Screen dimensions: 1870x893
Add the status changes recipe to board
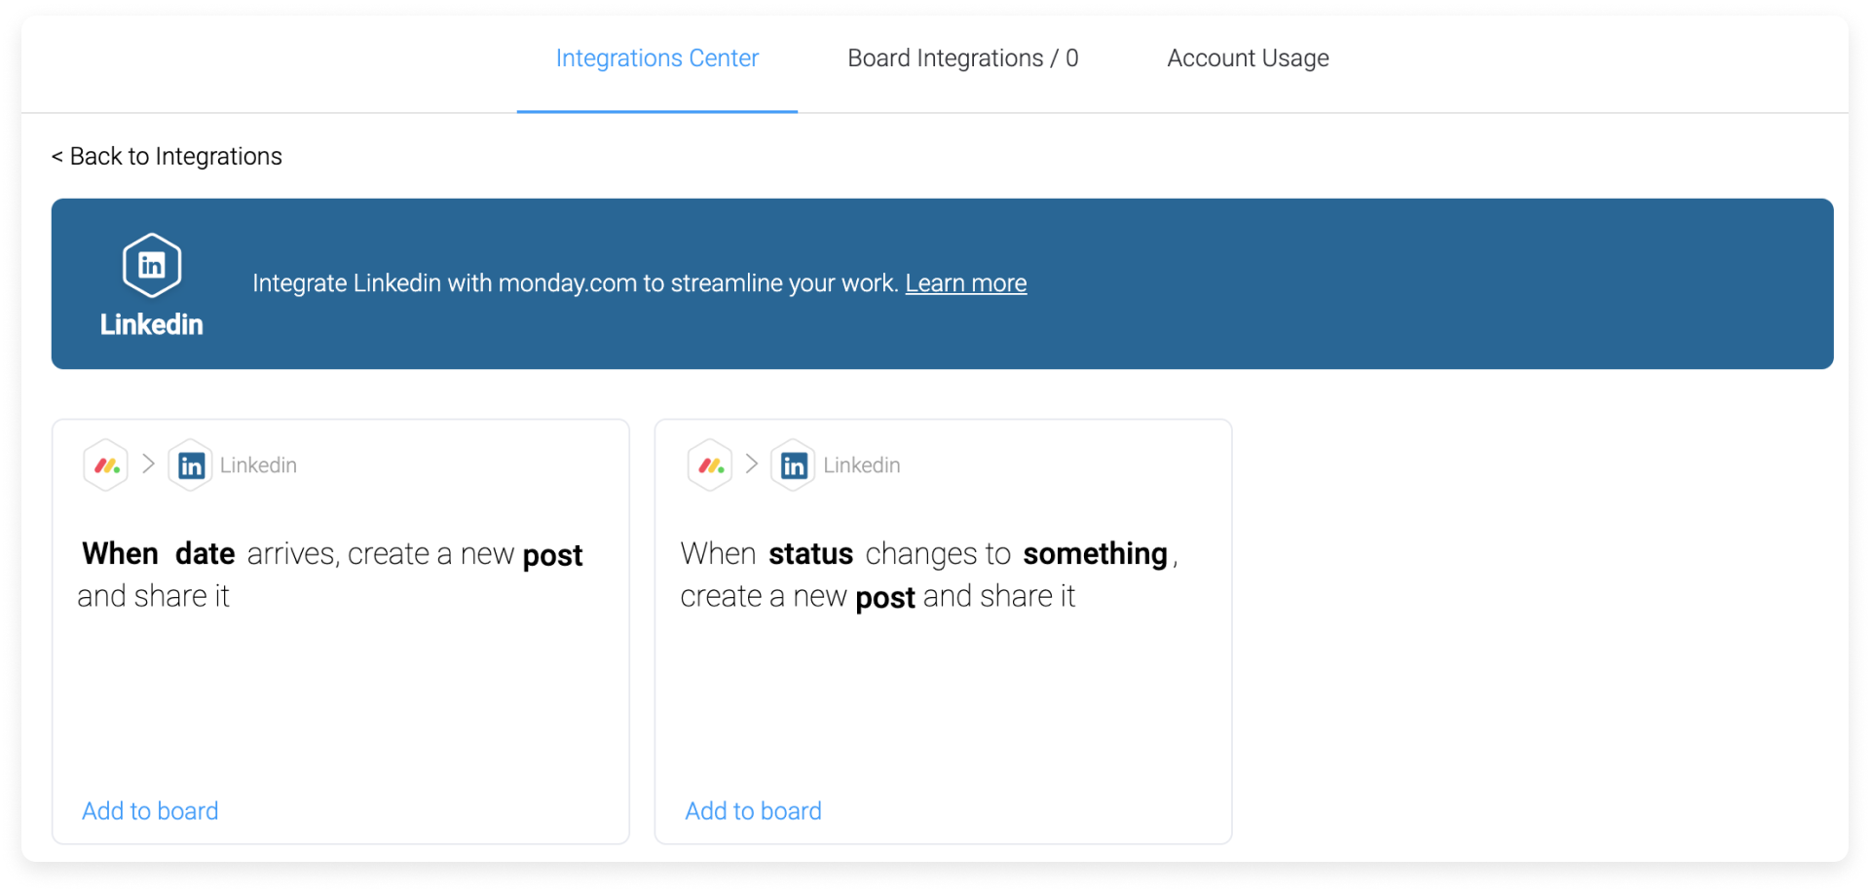(753, 810)
